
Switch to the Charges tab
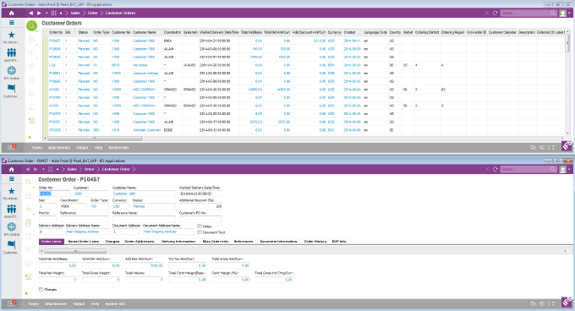click(x=112, y=242)
